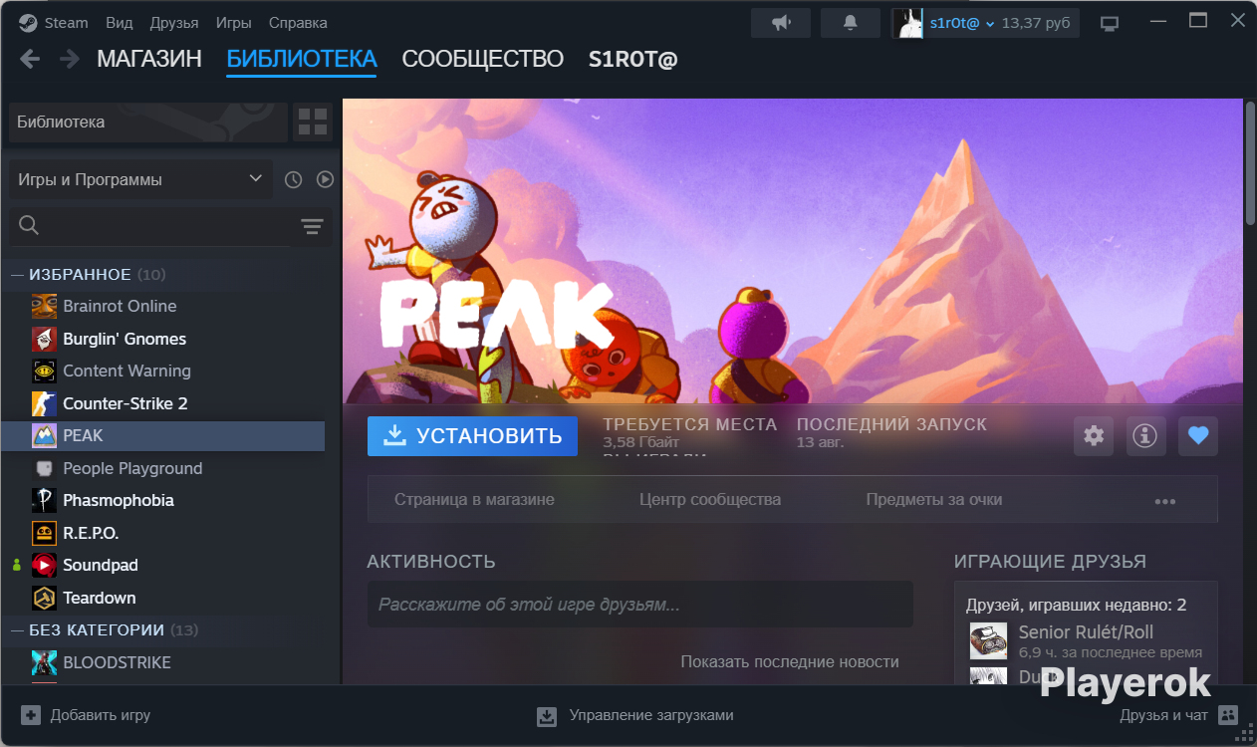Open PEAK game info icon
The image size is (1257, 747).
point(1145,436)
